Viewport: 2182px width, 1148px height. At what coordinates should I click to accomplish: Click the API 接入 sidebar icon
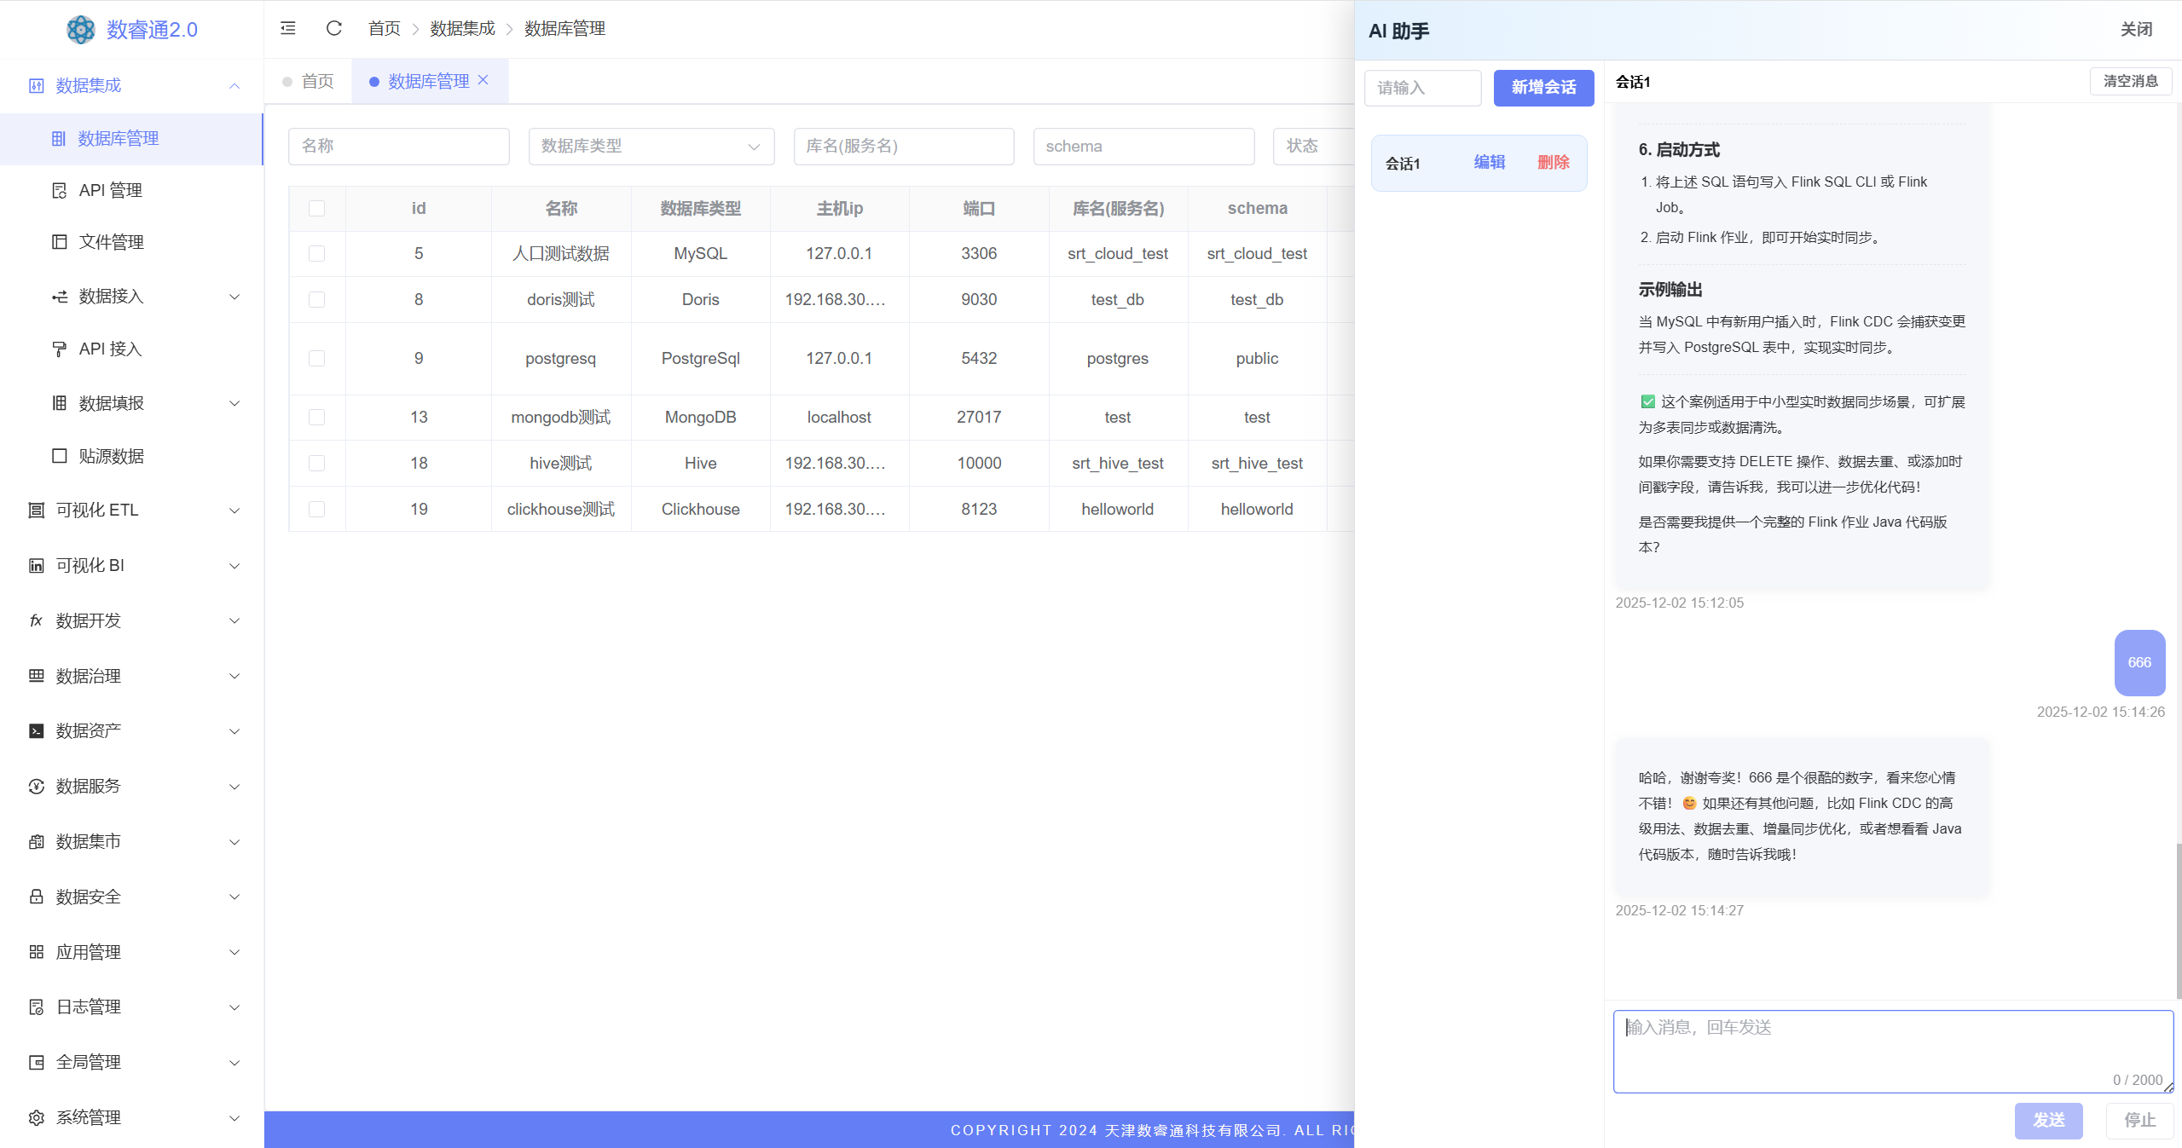[60, 349]
